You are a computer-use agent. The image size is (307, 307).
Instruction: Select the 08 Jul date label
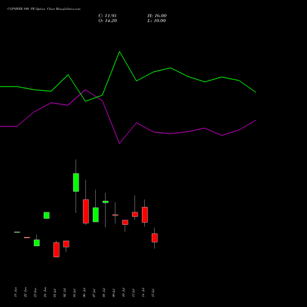tap(104, 293)
